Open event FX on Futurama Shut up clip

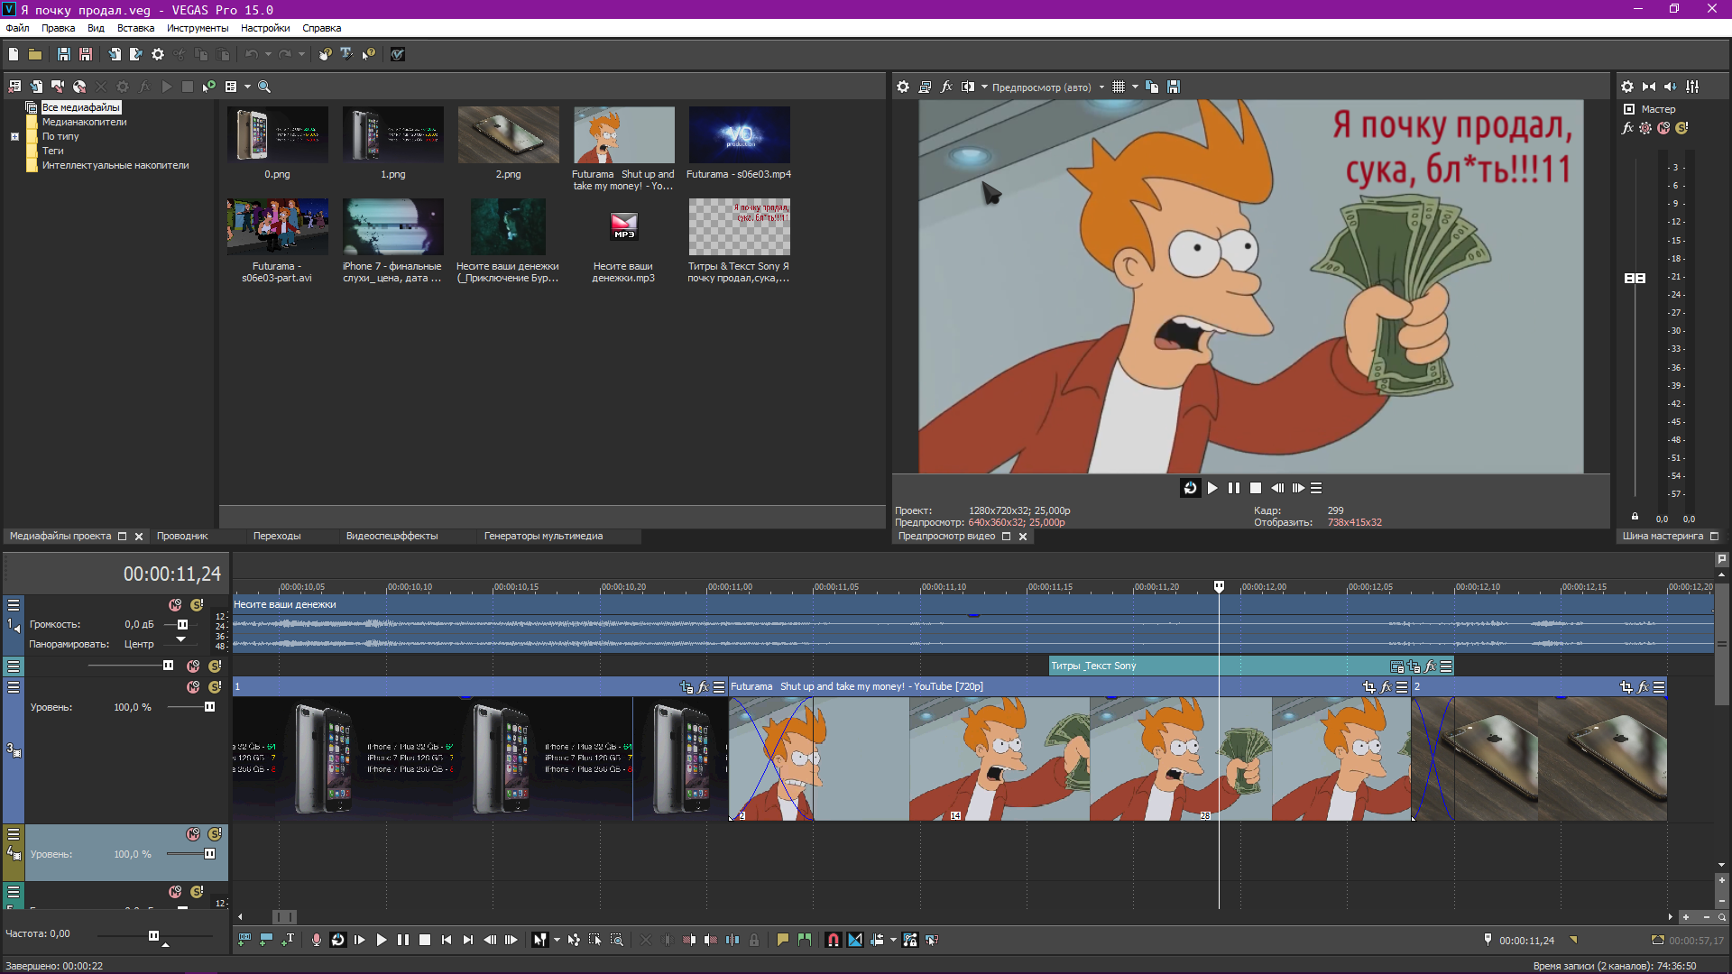tap(1386, 687)
